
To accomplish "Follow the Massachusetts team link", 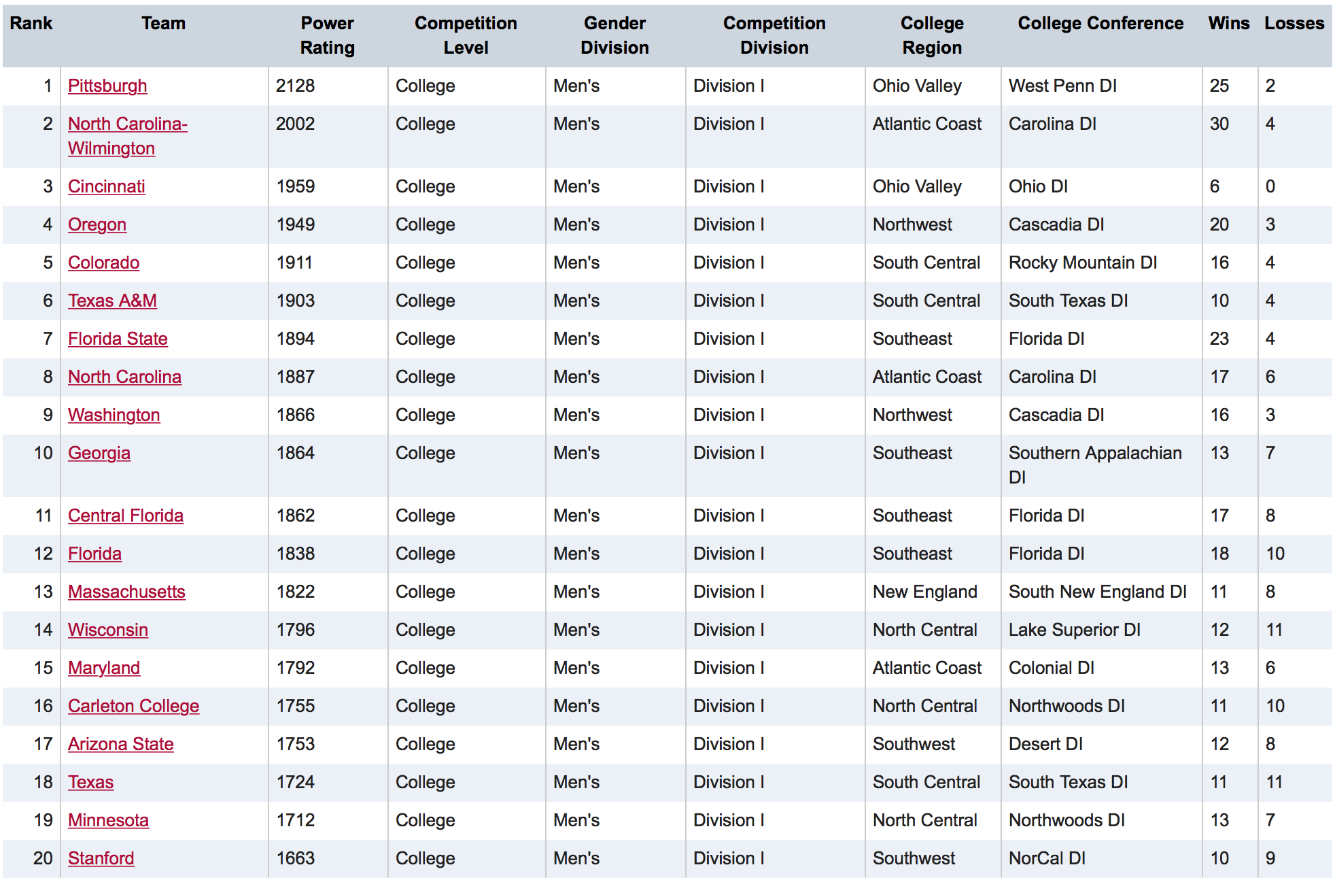I will 126,592.
